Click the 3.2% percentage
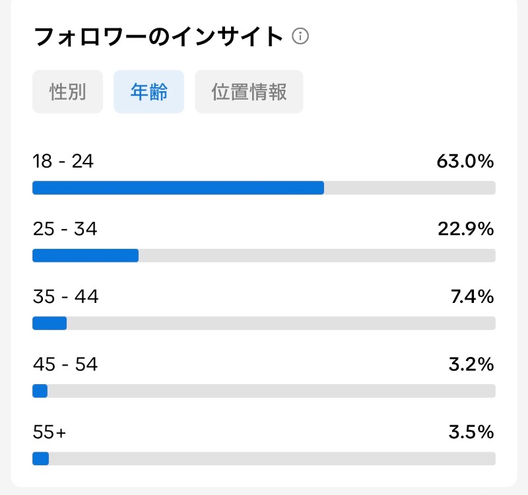This screenshot has width=528, height=495. pos(471,364)
